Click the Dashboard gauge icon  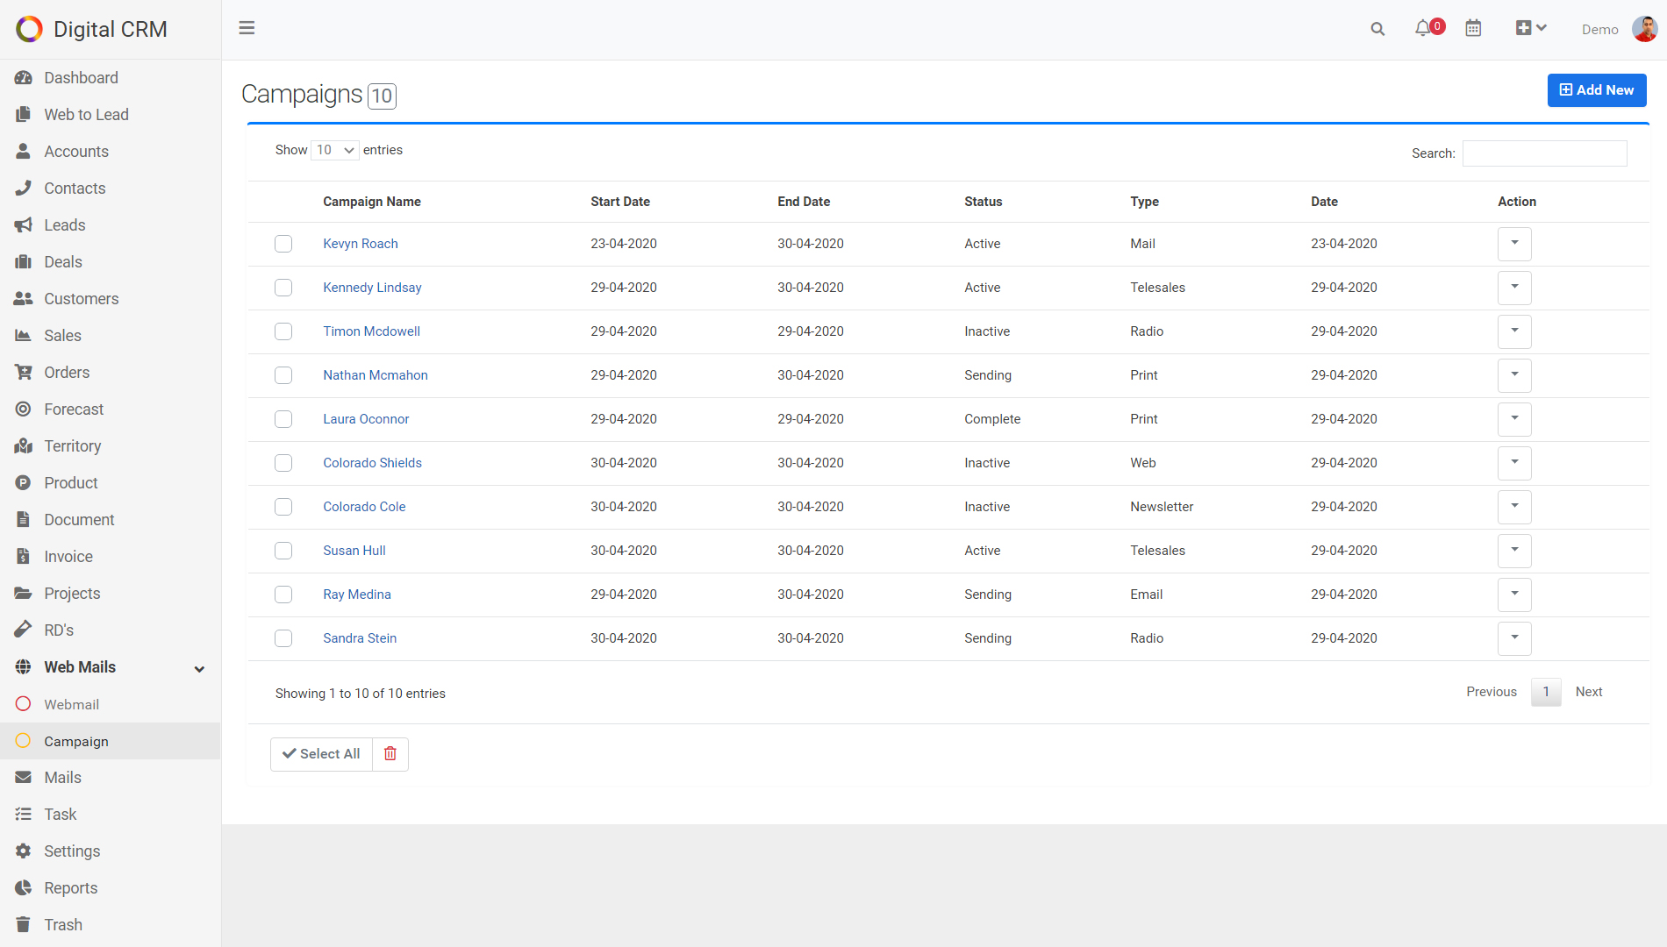[x=24, y=78]
